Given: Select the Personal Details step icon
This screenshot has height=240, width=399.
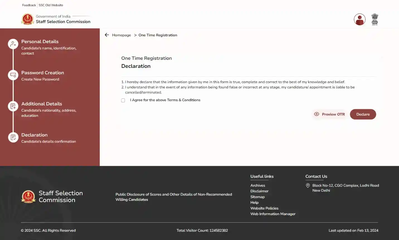Looking at the screenshot, I should pyautogui.click(x=13, y=44).
